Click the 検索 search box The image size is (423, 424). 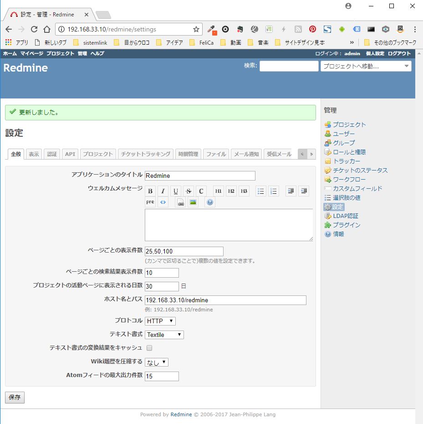click(x=289, y=66)
